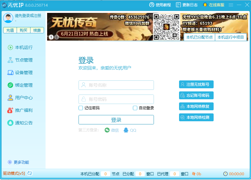
Task: Open the hamburger menu in title bar
Action: [x=231, y=5]
